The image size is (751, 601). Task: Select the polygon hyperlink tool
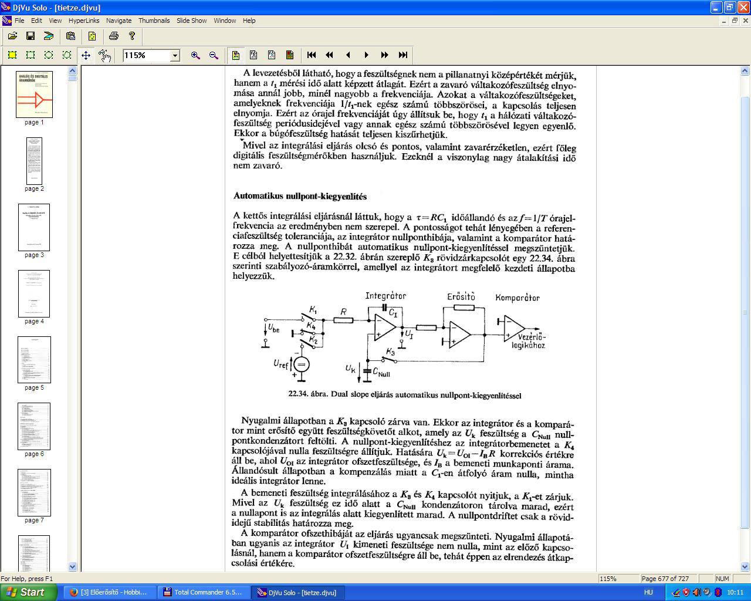click(x=67, y=55)
